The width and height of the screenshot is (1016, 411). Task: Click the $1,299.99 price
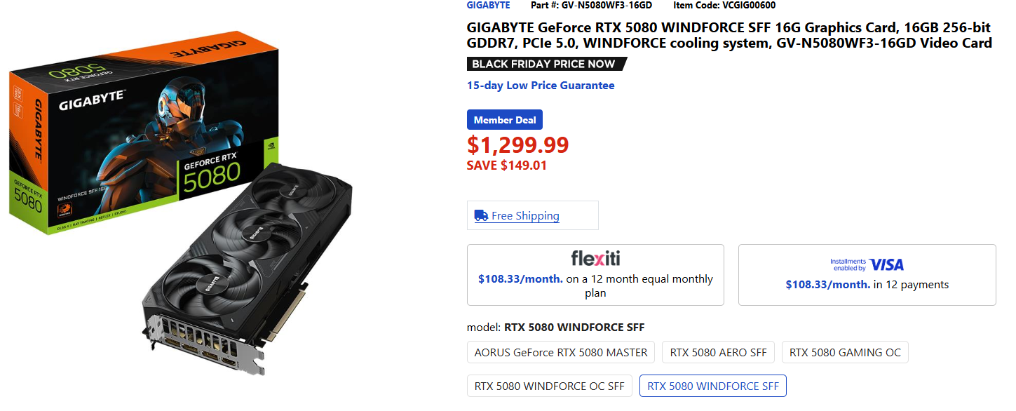pyautogui.click(x=517, y=144)
